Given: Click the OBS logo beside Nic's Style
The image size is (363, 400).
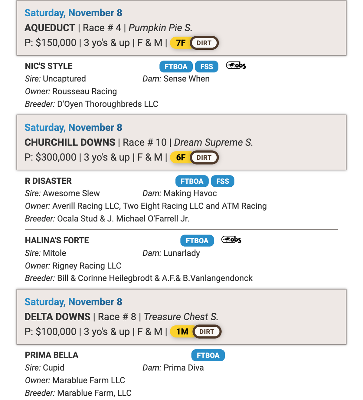Looking at the screenshot, I should [x=236, y=65].
